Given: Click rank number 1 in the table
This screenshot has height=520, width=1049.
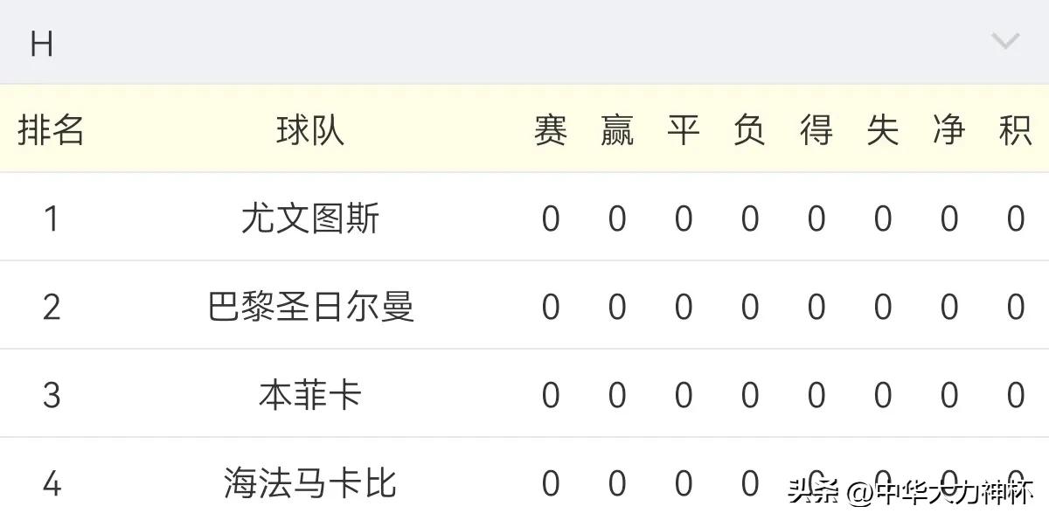Looking at the screenshot, I should 50,218.
